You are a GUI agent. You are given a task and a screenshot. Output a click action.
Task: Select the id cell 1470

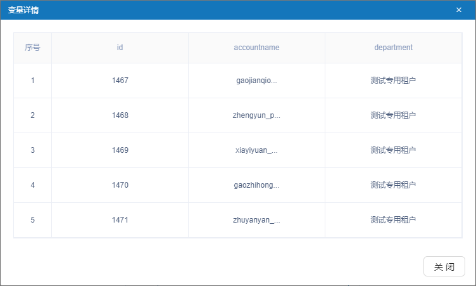point(120,185)
